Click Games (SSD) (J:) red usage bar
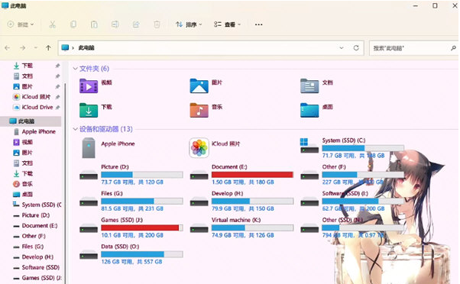Viewport: 460px width, 284px height. 142,228
